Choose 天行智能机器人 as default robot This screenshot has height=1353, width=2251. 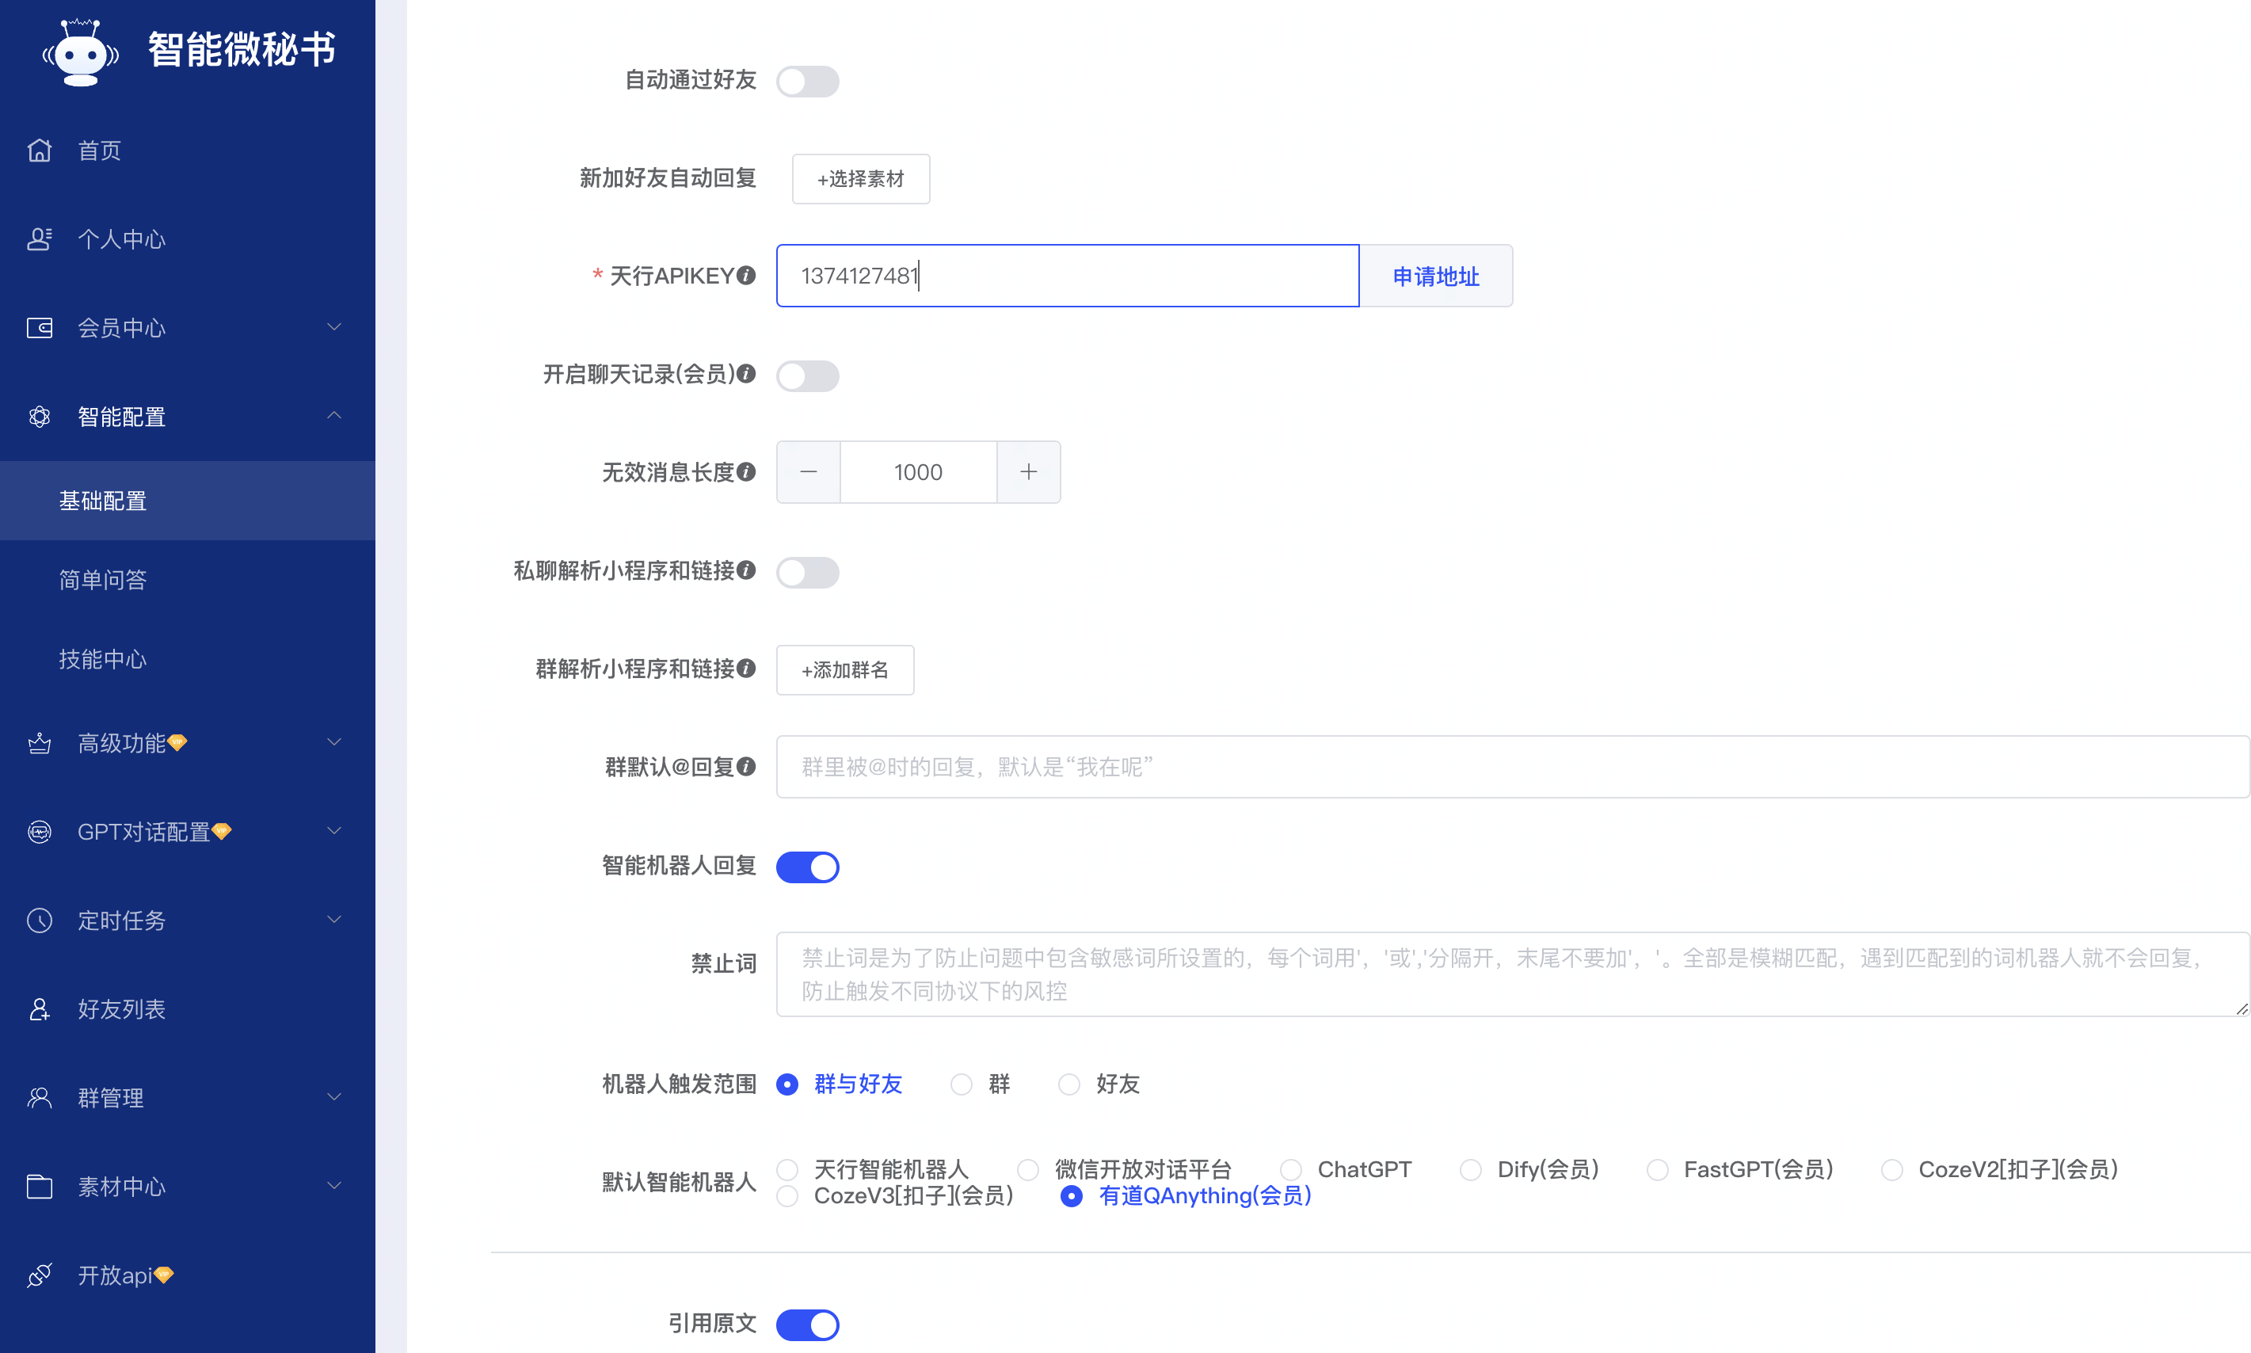pos(787,1169)
